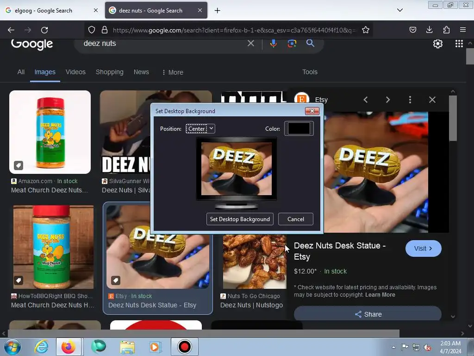Open the Nuts To Go Chicago image
This screenshot has height=356, width=474.
coord(255,262)
